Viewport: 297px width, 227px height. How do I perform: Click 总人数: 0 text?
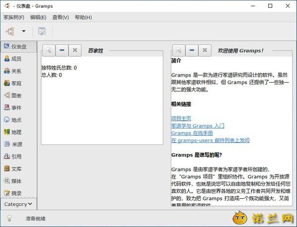(51, 75)
